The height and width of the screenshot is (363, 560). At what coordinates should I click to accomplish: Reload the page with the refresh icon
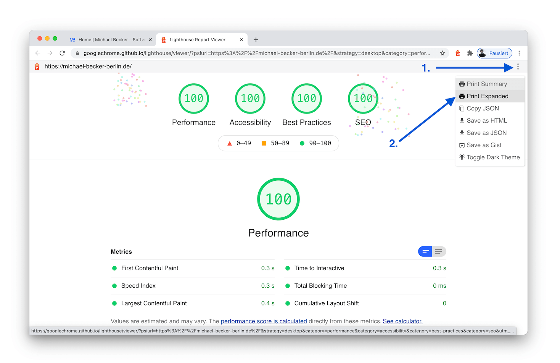63,53
